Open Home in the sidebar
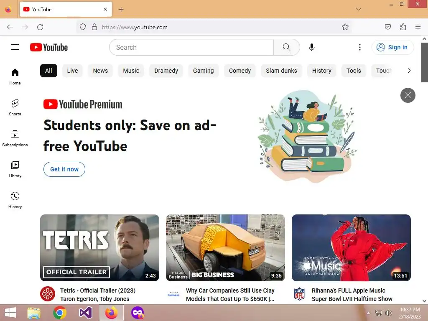428x321 pixels. click(15, 77)
